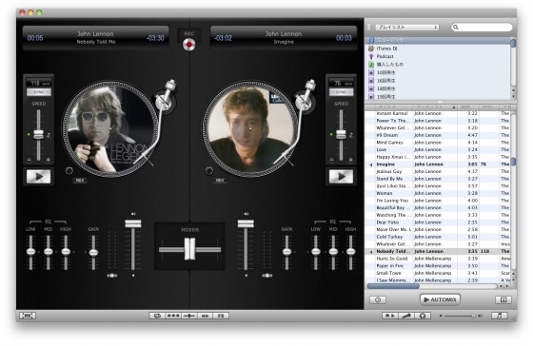The image size is (533, 346).
Task: Open the playlist dropdown in library
Action: point(407,27)
